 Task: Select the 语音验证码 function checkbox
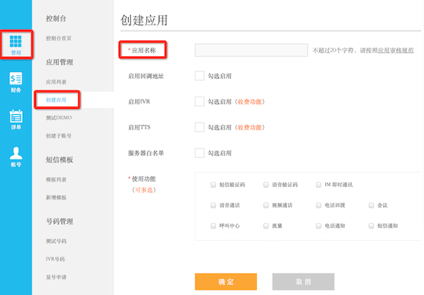pos(266,185)
